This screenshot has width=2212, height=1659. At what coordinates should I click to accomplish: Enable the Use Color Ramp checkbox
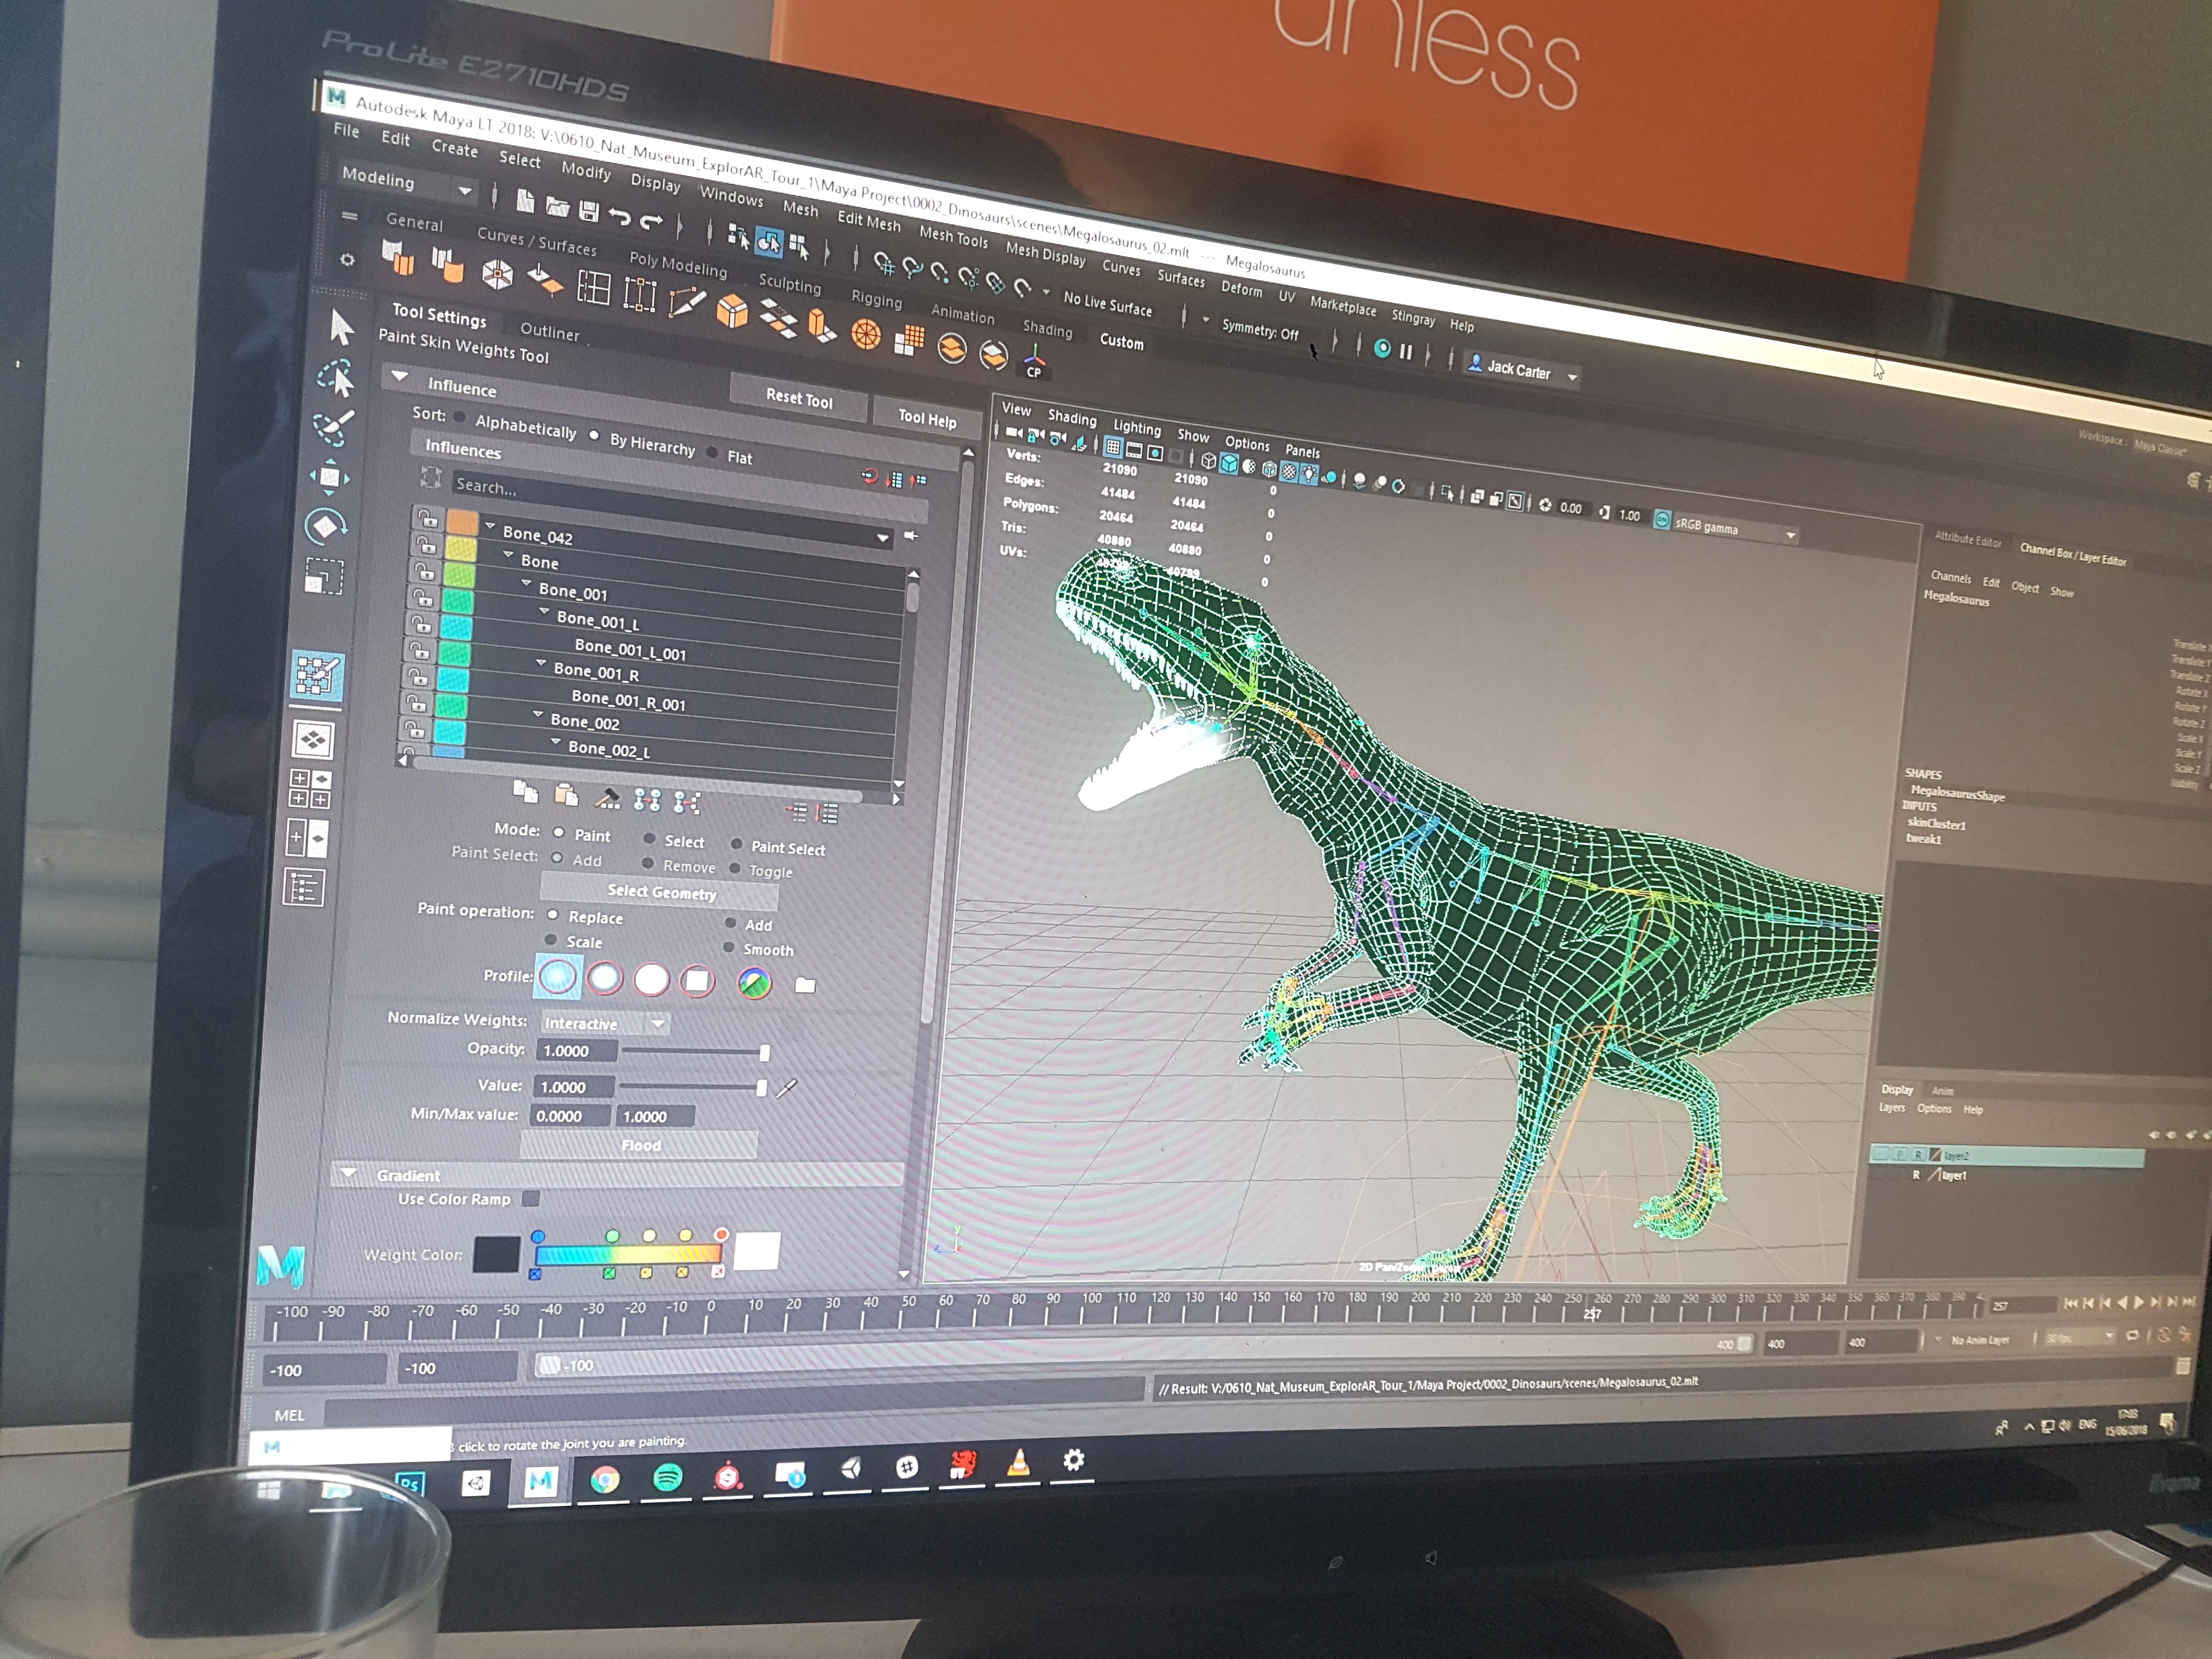tap(531, 1198)
